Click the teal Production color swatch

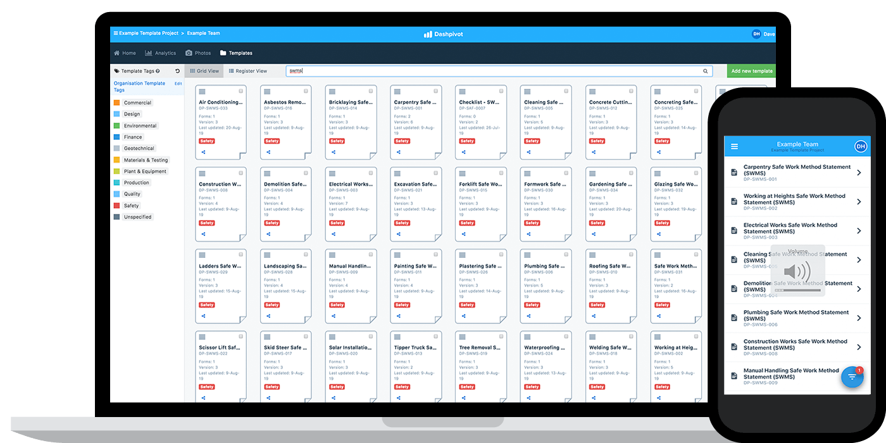click(x=116, y=182)
